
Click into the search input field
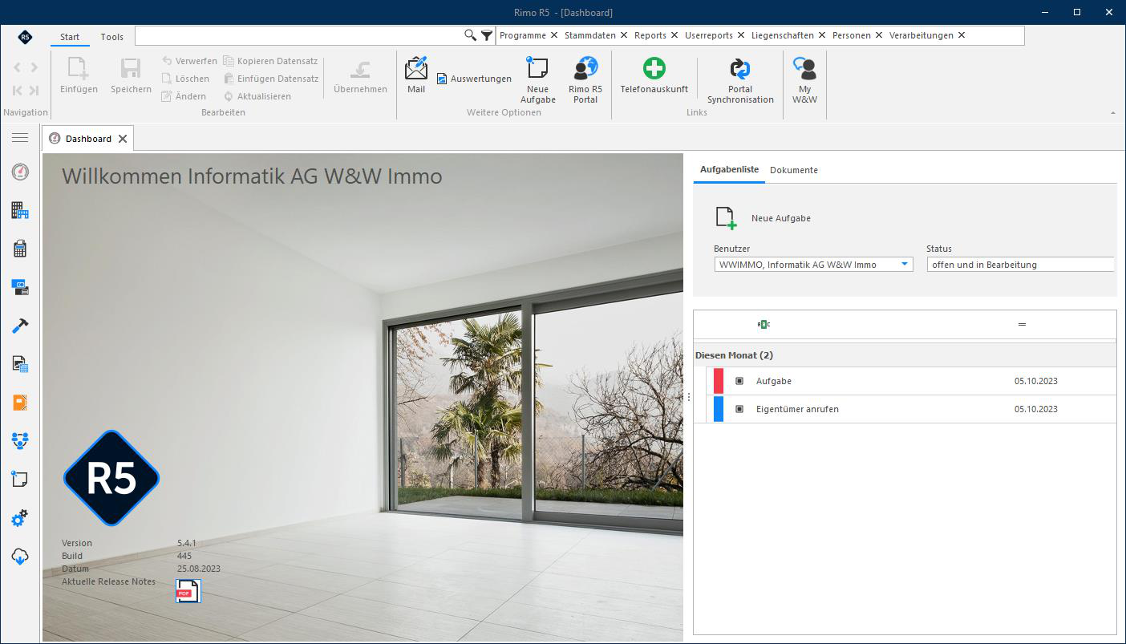click(x=299, y=35)
